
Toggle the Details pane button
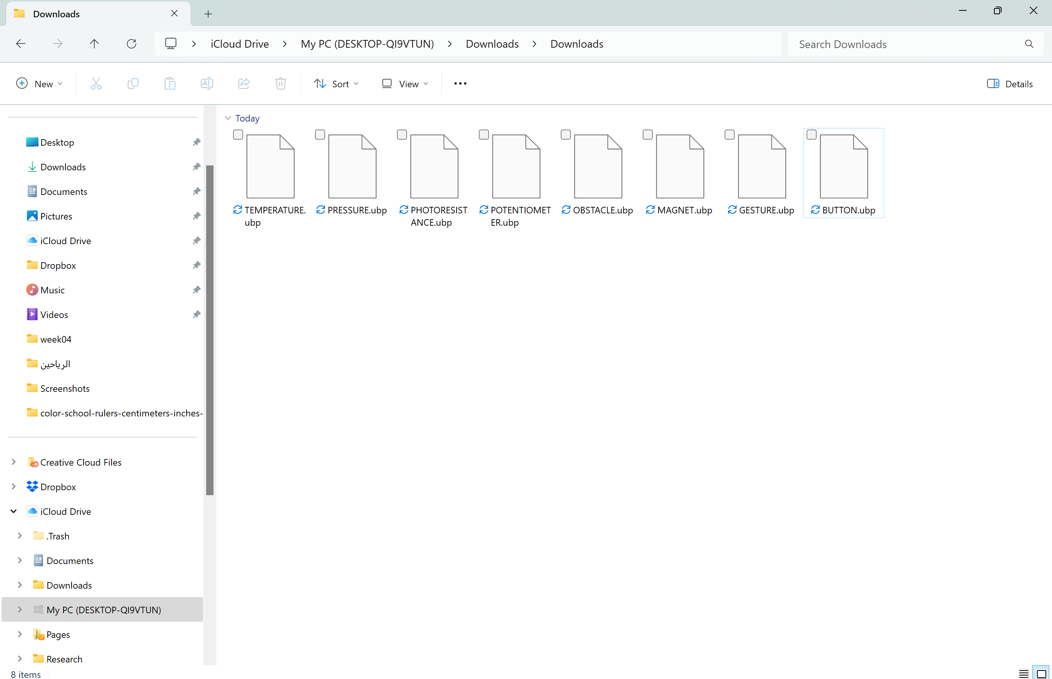click(x=1010, y=83)
